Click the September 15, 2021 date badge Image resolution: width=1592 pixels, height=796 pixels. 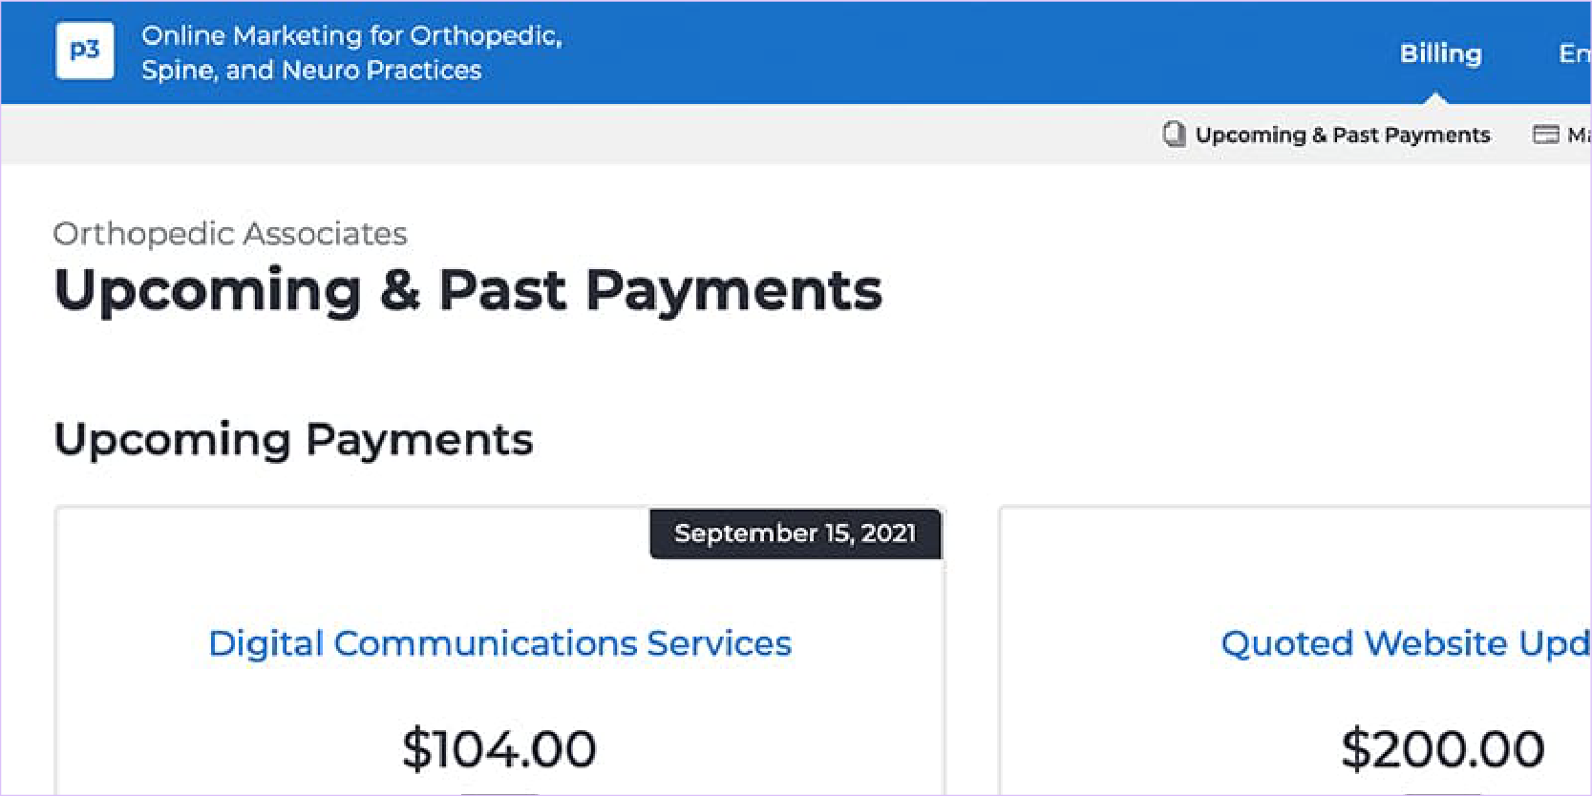(795, 534)
